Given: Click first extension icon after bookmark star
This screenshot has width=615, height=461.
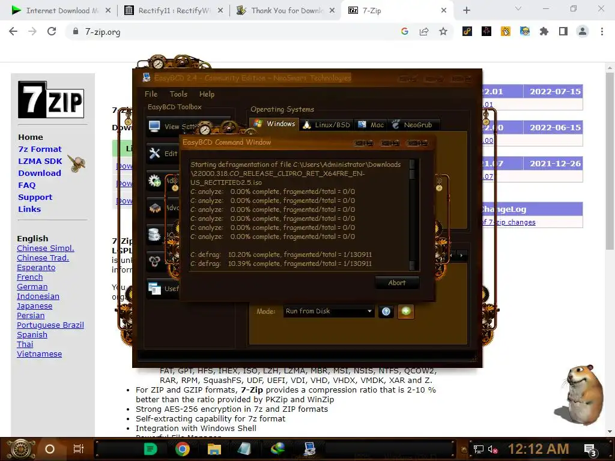Looking at the screenshot, I should coord(467,31).
